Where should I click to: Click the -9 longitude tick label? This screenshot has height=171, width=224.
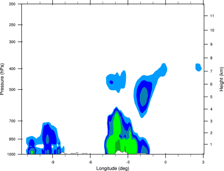click(x=52, y=162)
